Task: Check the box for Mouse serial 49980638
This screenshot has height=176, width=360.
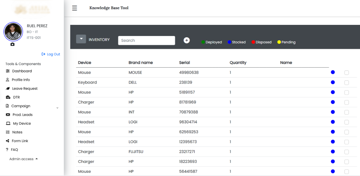Action: (x=346, y=72)
